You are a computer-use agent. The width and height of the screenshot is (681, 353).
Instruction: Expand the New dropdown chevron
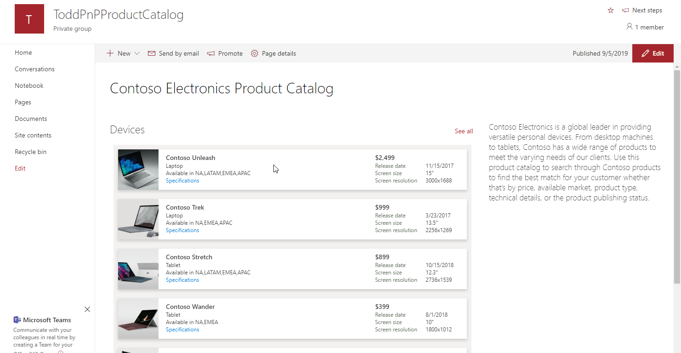(x=137, y=53)
